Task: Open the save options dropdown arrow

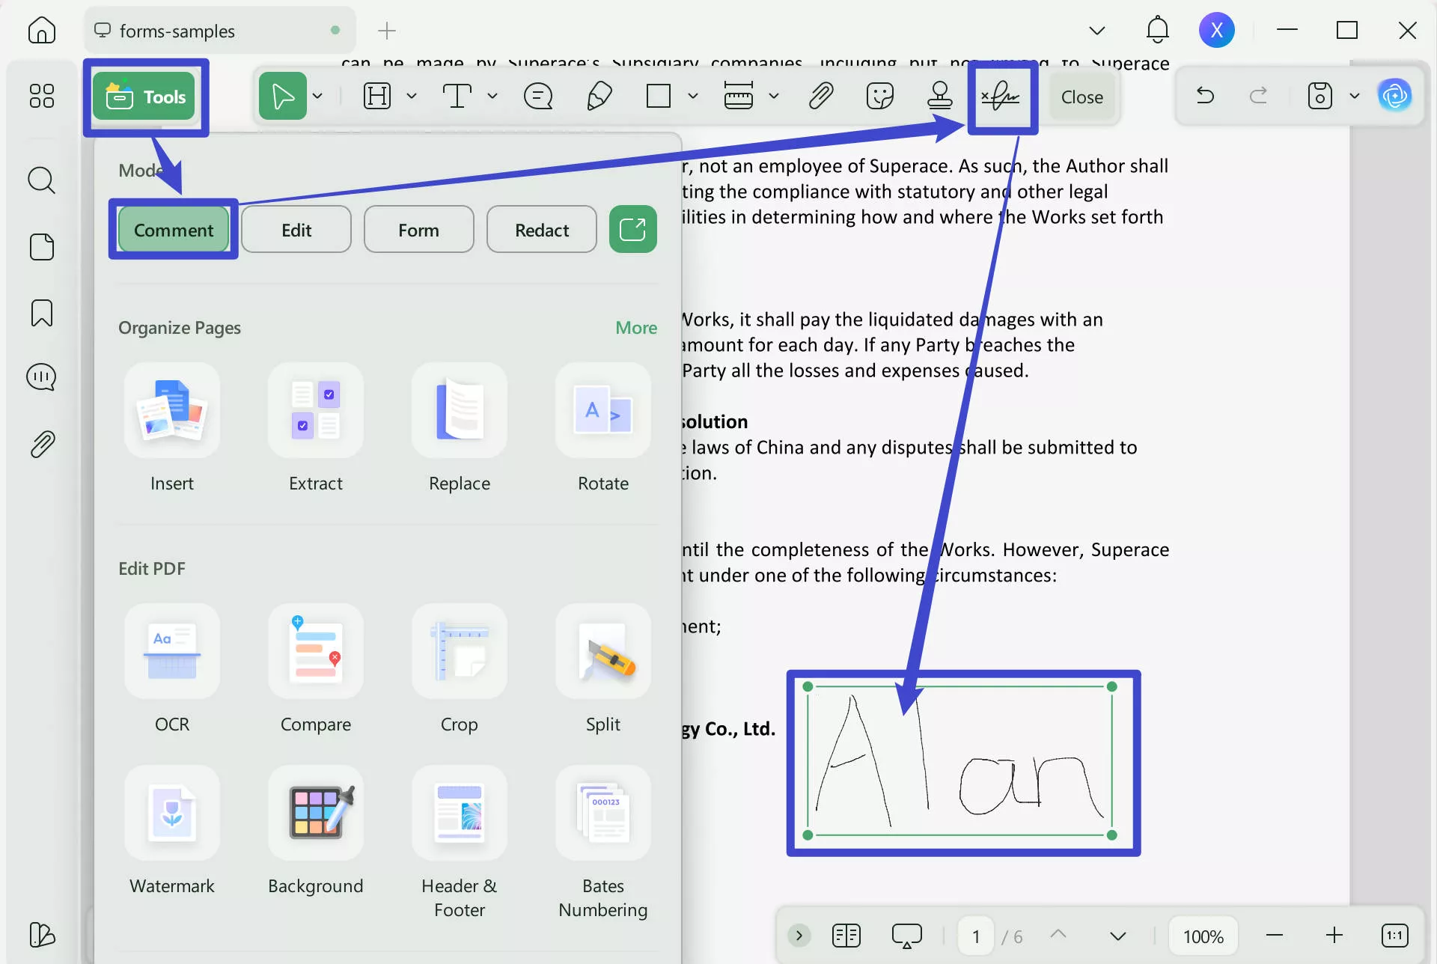Action: pyautogui.click(x=1354, y=97)
